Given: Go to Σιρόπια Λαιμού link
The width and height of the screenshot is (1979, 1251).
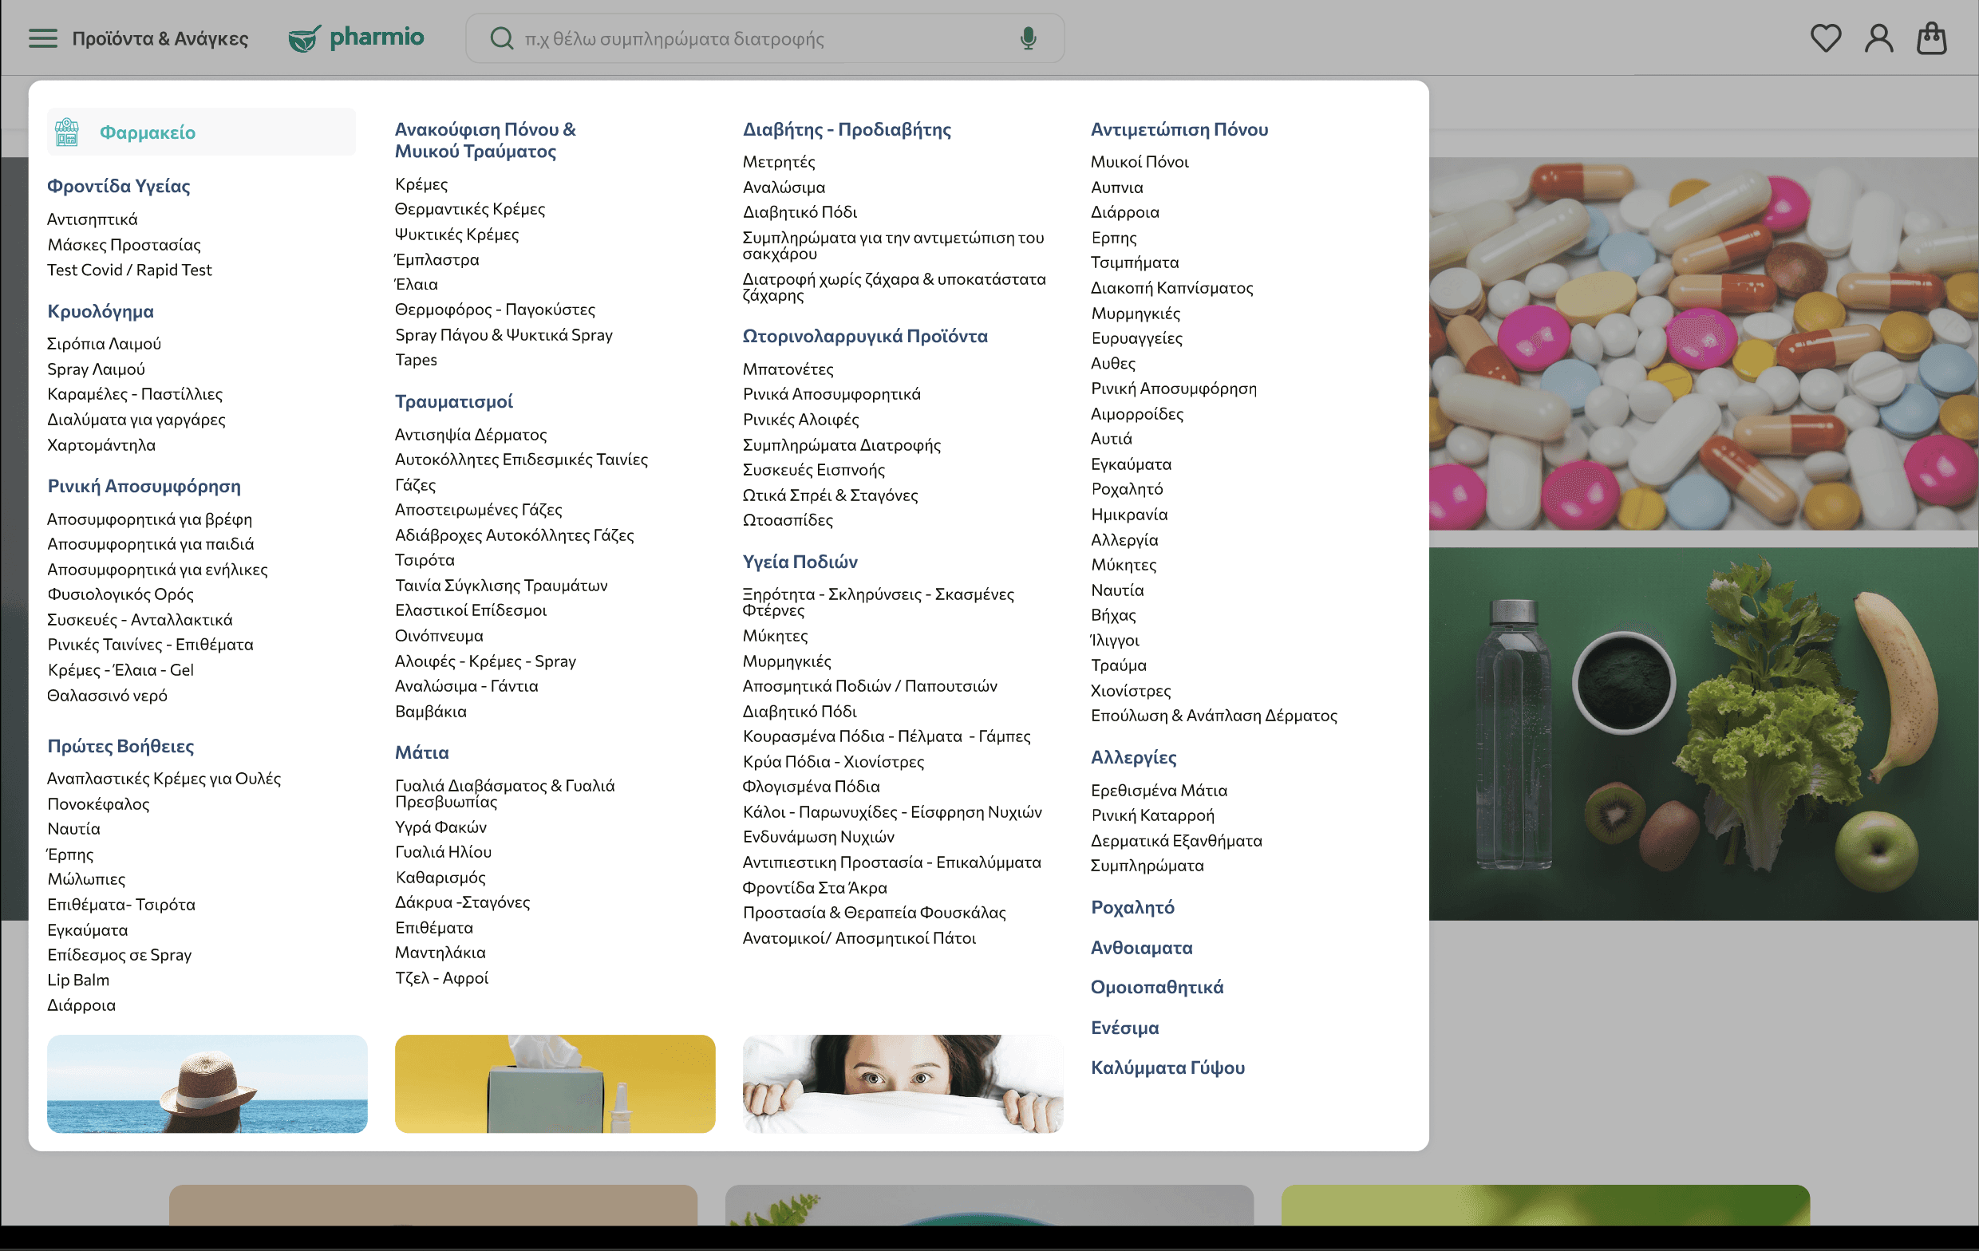Looking at the screenshot, I should pos(104,344).
